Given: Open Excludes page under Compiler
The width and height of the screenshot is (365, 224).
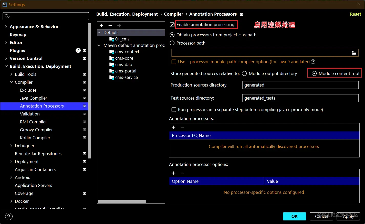Looking at the screenshot, I should [28, 90].
